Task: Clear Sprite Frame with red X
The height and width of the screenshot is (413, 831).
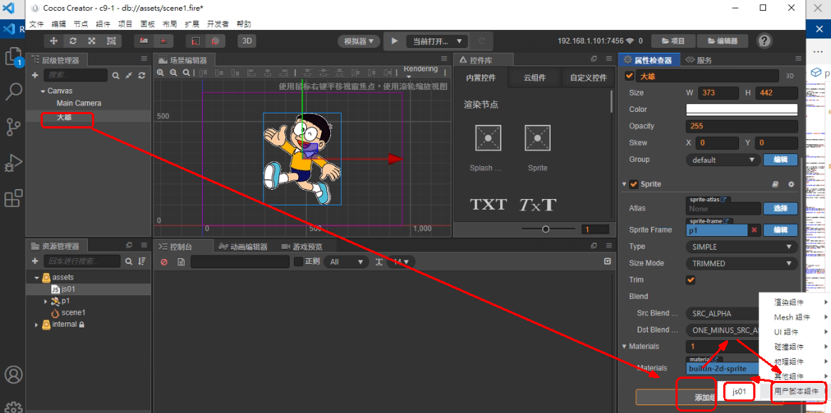Action: 754,230
